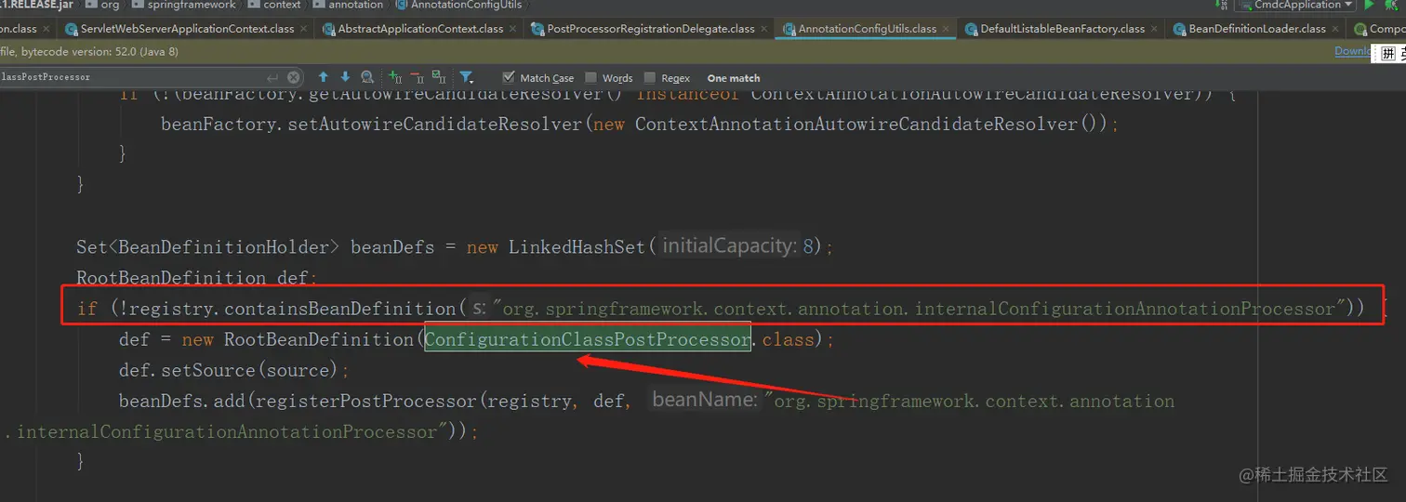
Task: Click the One match result label
Action: click(x=734, y=78)
